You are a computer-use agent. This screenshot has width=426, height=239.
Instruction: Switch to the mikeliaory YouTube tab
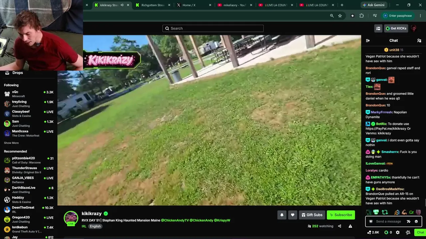236,5
